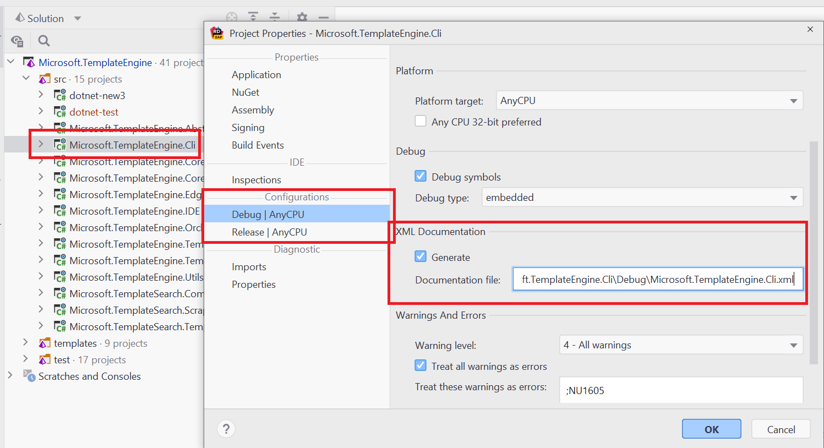Screen dimensions: 824x448
Task: Open the Solution panel gear settings
Action: (x=302, y=18)
